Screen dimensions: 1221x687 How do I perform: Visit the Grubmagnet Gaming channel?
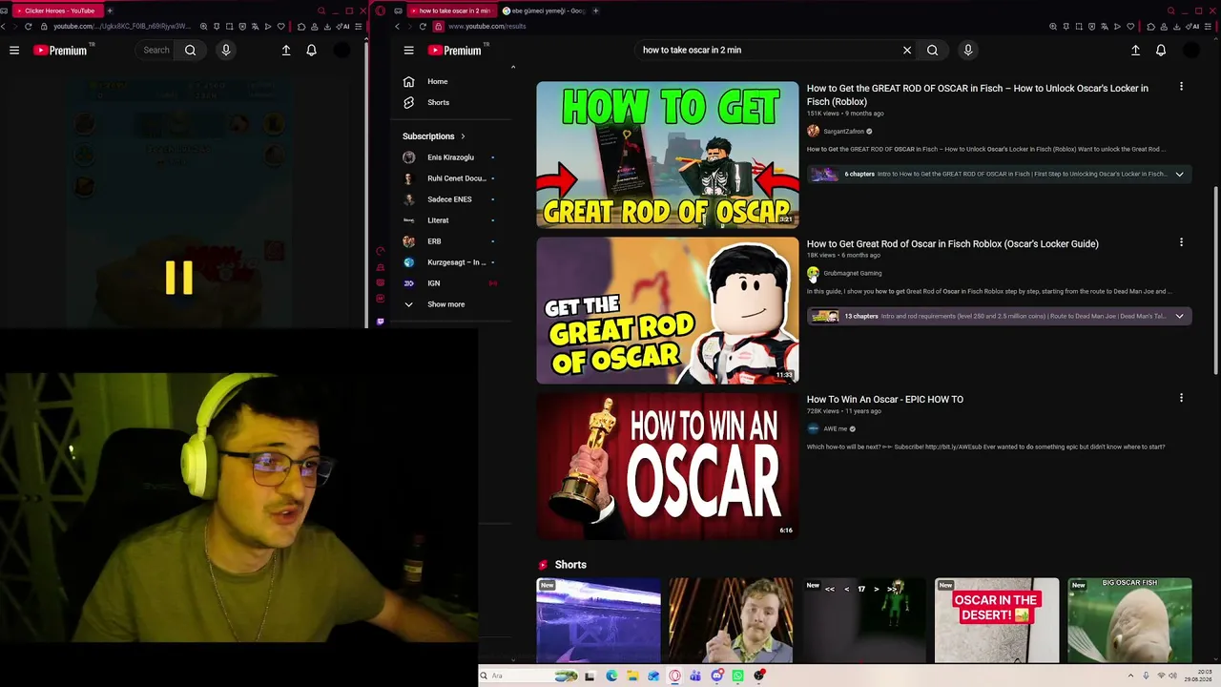tap(852, 274)
